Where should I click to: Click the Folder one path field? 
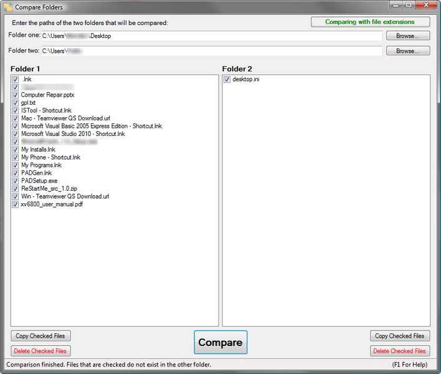(x=212, y=36)
